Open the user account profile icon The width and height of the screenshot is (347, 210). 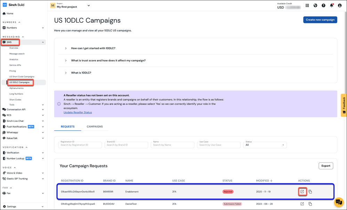[x=340, y=6]
